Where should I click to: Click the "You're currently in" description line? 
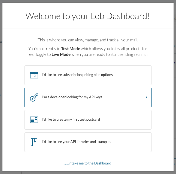44,49
